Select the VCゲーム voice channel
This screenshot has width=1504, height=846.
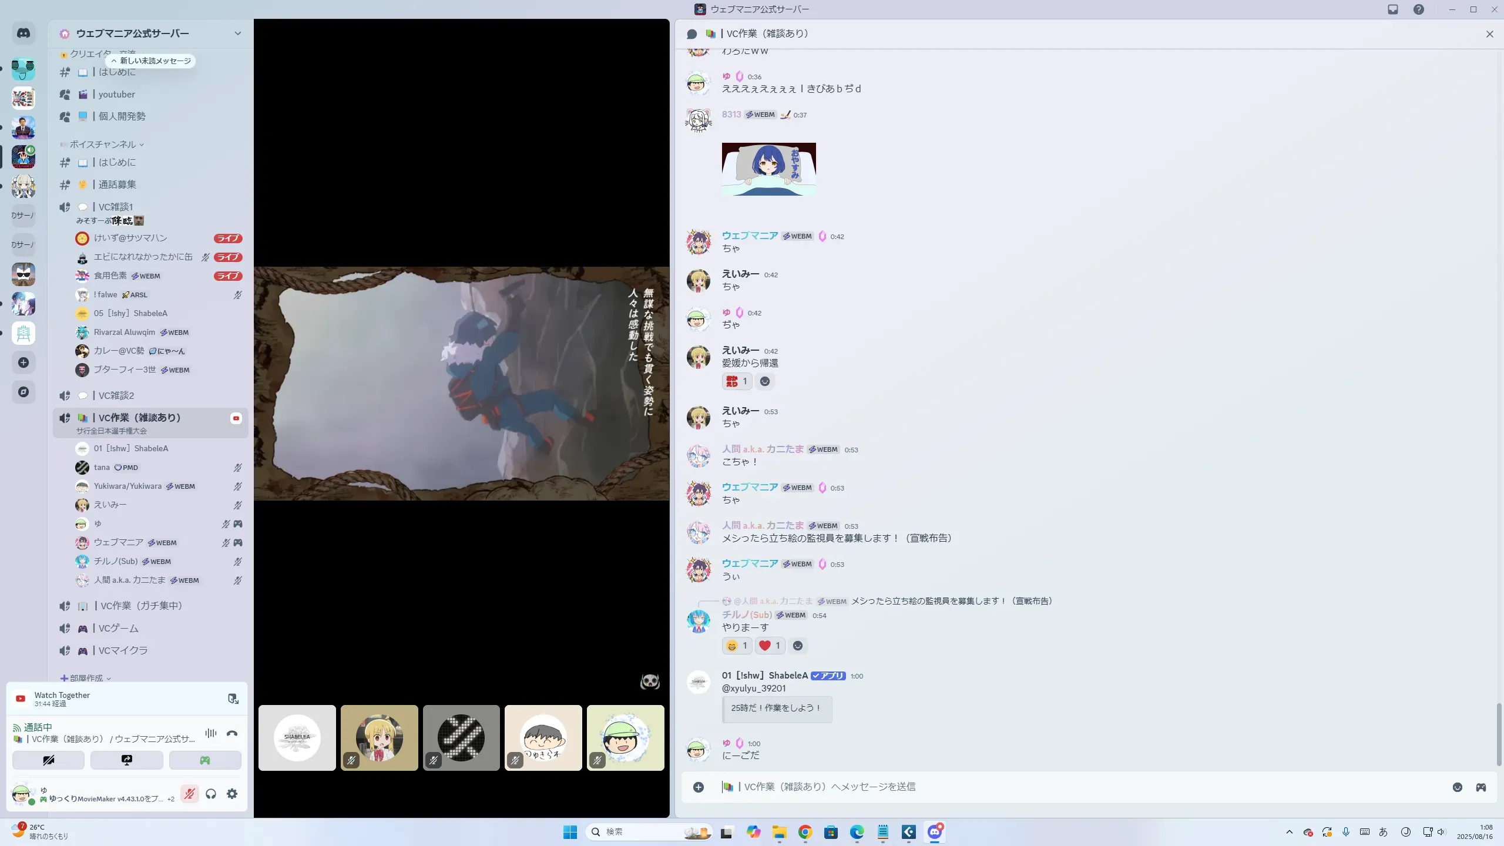[x=119, y=628]
